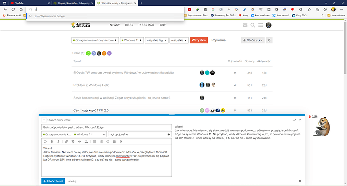Toggle composer fullscreen with the expand arrows
Viewport: 347px width, 186px height.
[x=295, y=120]
